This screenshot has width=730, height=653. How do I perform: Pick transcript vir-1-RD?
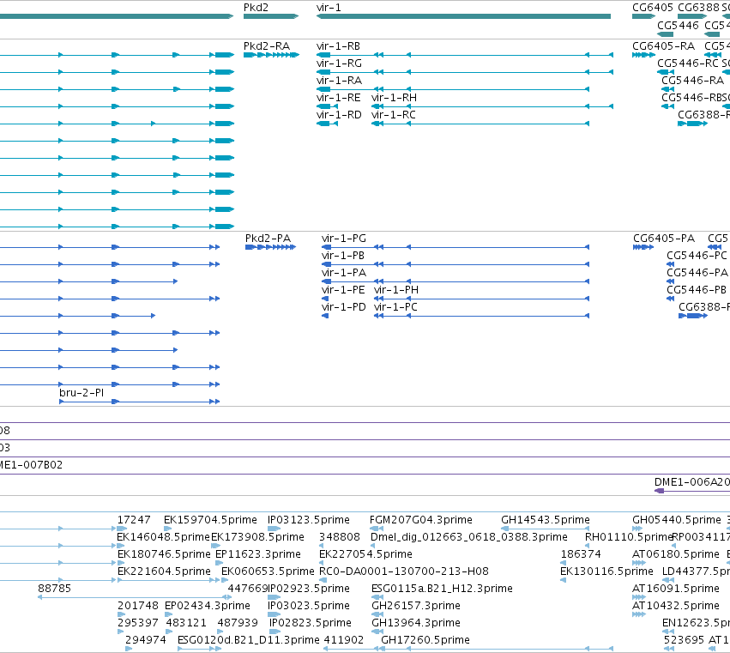339,115
